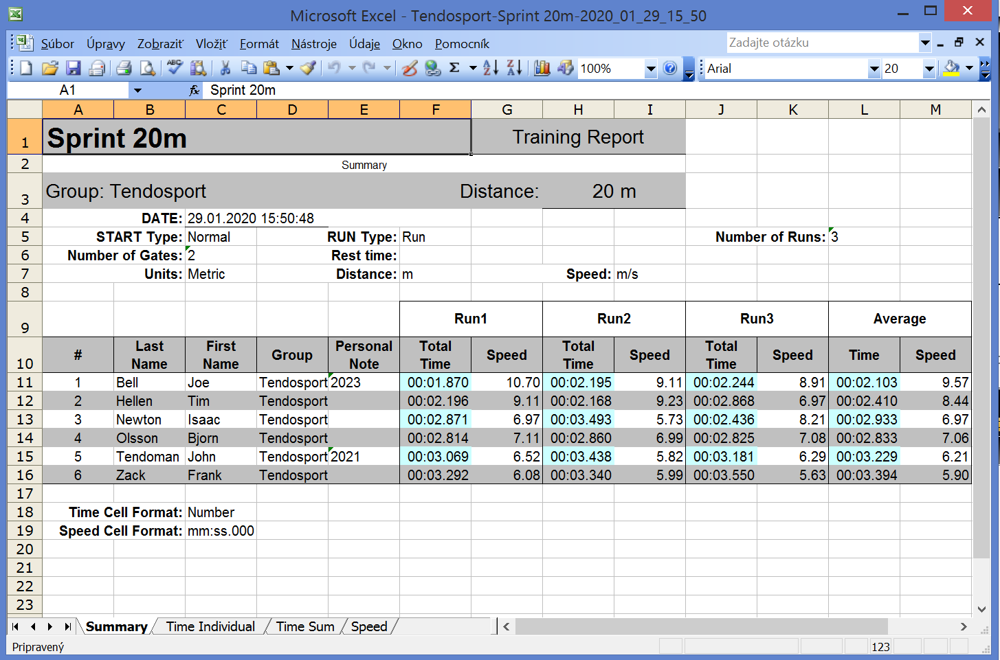
Task: Click vertical scrollbar down arrow
Action: (x=981, y=608)
